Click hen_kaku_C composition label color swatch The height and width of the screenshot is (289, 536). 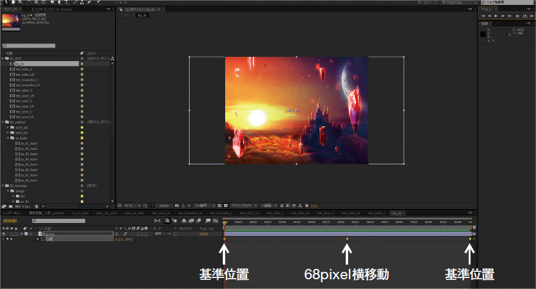pyautogui.click(x=82, y=69)
